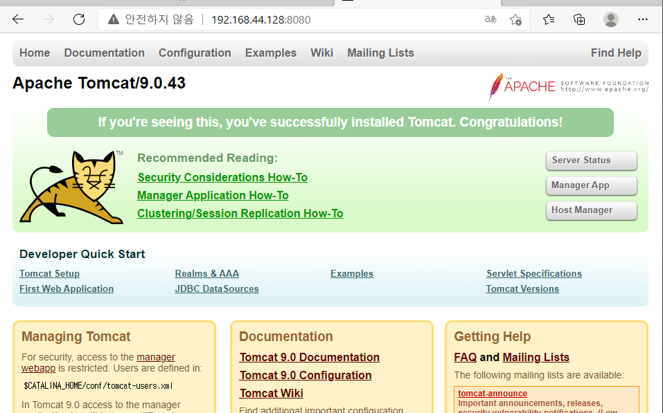The height and width of the screenshot is (413, 663).
Task: Open the Tomcat 9.0 Configuration link
Action: tap(306, 376)
